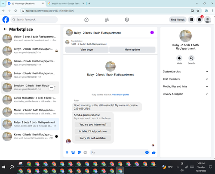
Task: Open the taskbar clock and date
Action: click(201, 167)
